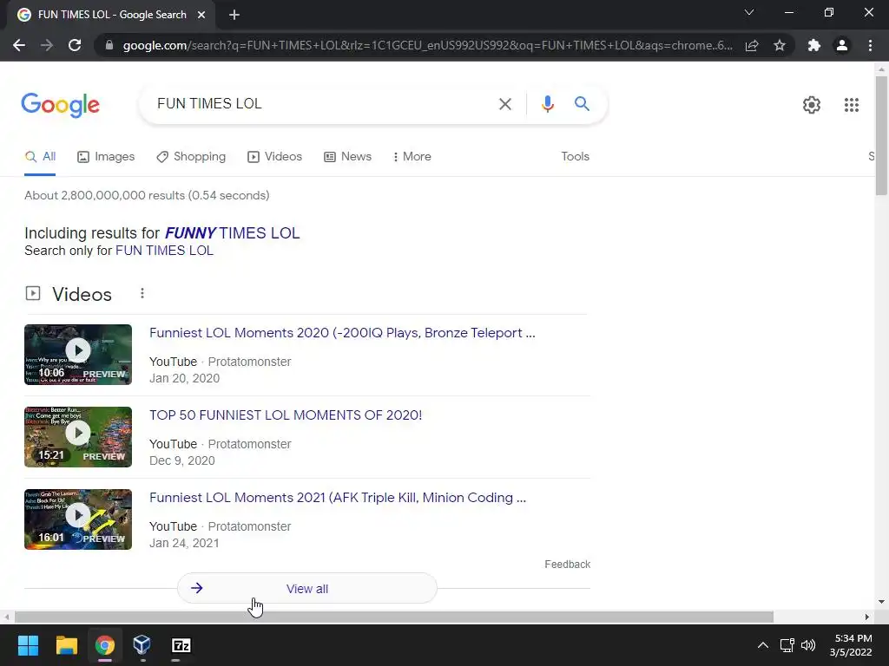Share this page via share icon
The height and width of the screenshot is (666, 889).
tap(752, 45)
